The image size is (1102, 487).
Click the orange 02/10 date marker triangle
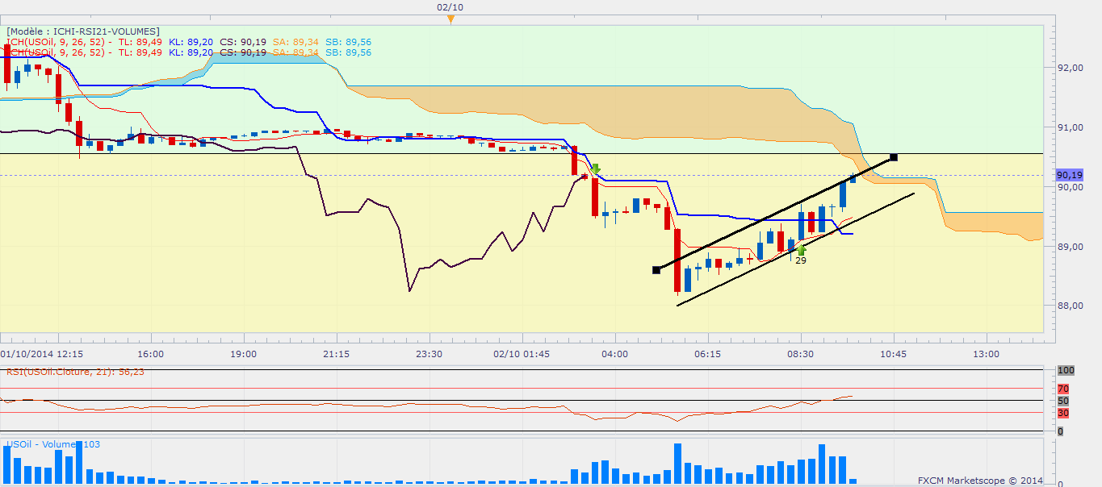coord(450,20)
